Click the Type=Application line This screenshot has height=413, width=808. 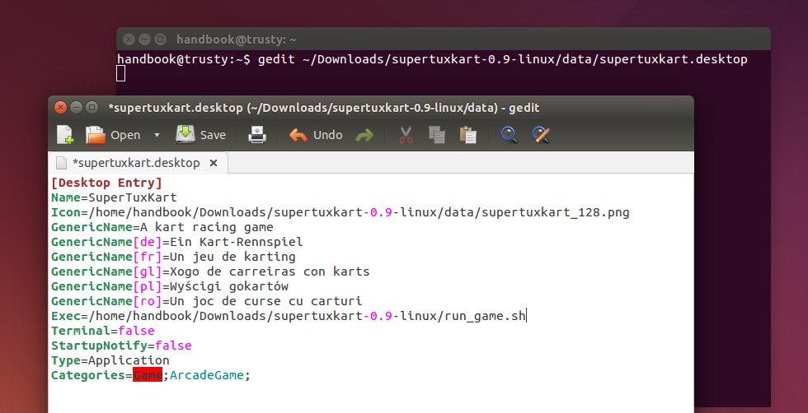[x=110, y=360]
